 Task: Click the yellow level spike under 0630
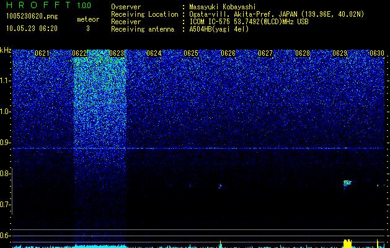pos(378,243)
